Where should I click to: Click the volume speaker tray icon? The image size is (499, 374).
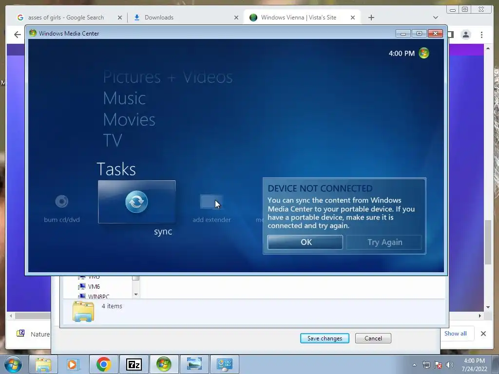point(450,365)
